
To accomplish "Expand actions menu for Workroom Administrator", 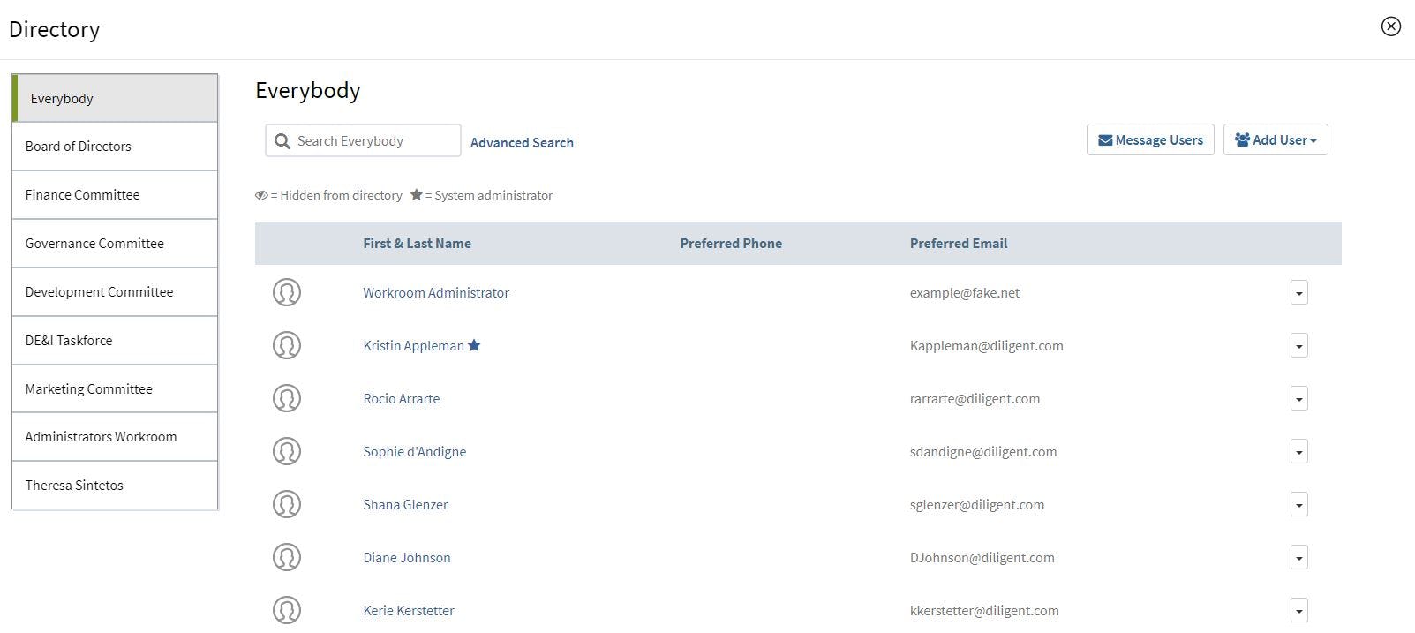I will [x=1298, y=293].
